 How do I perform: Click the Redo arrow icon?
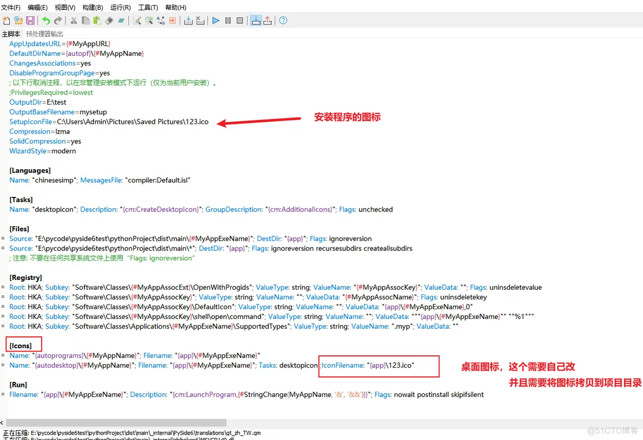(x=58, y=21)
